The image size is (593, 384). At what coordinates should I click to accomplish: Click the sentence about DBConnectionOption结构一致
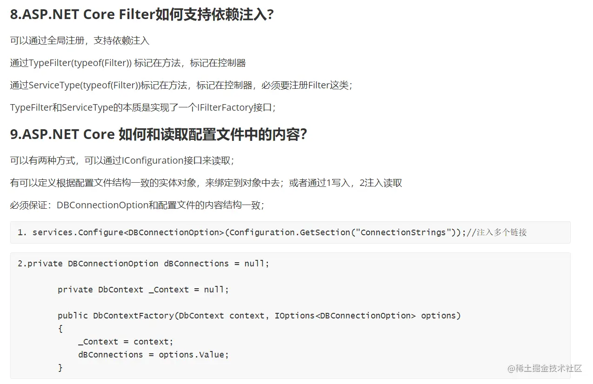(137, 205)
